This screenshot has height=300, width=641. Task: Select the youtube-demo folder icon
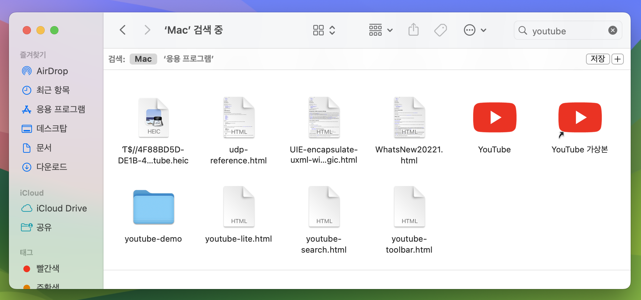[x=153, y=207]
